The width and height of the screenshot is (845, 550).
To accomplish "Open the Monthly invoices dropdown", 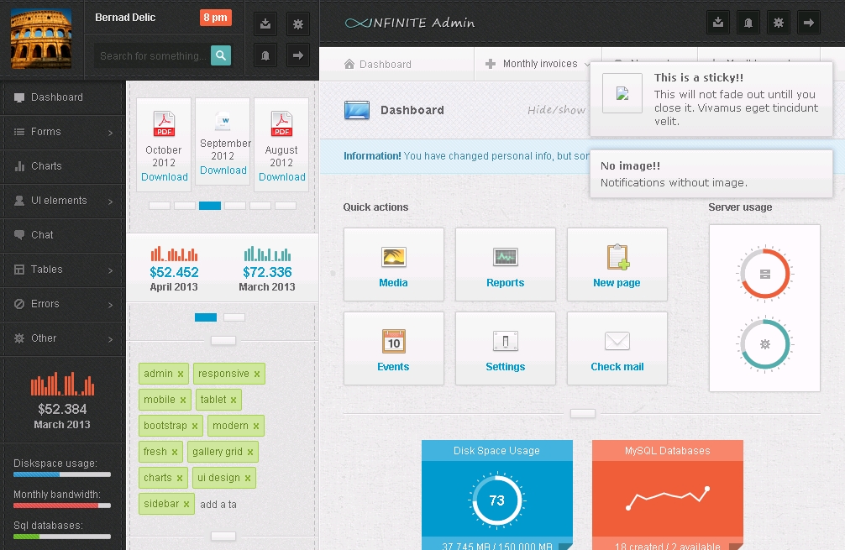I will tap(539, 65).
